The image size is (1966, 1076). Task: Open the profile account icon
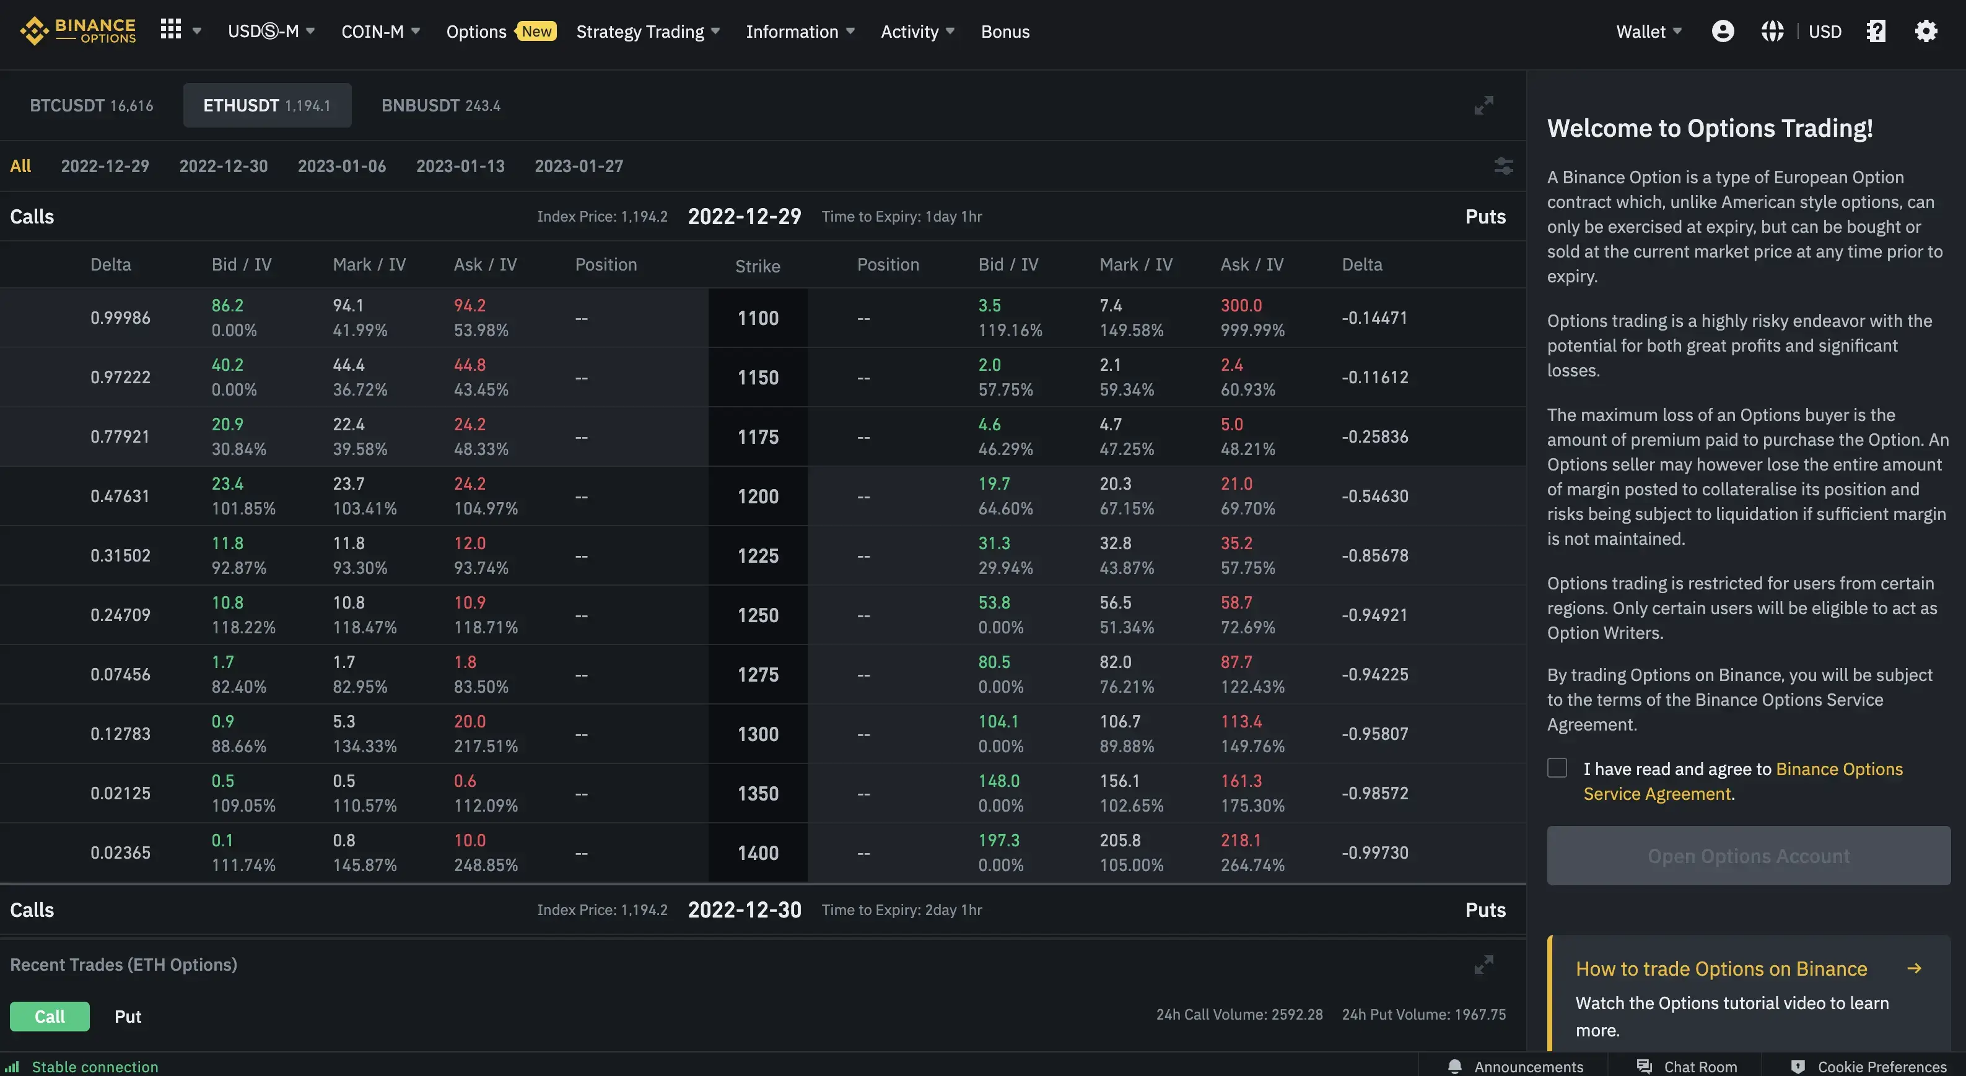1723,30
